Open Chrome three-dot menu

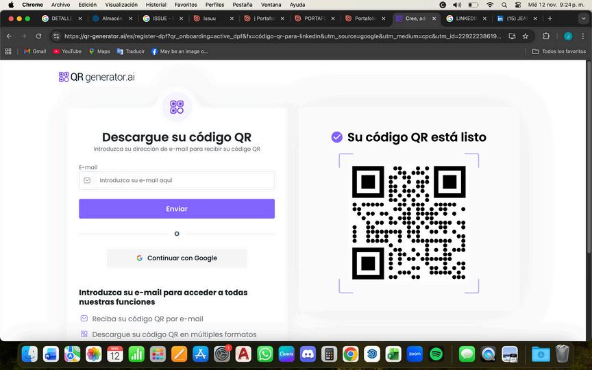[583, 36]
